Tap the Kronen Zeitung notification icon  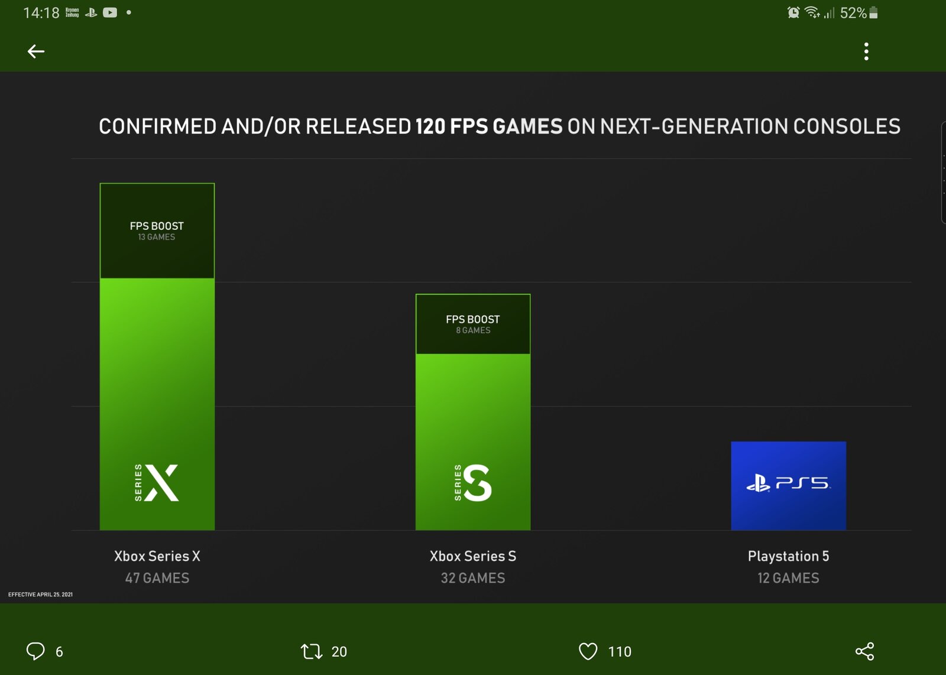pos(72,12)
